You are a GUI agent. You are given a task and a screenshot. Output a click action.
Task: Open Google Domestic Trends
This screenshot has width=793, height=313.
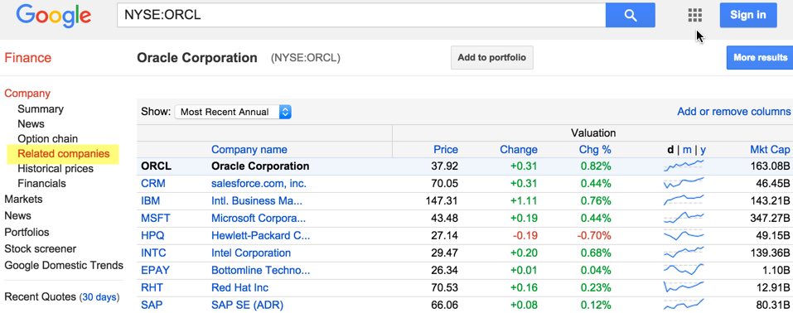64,266
